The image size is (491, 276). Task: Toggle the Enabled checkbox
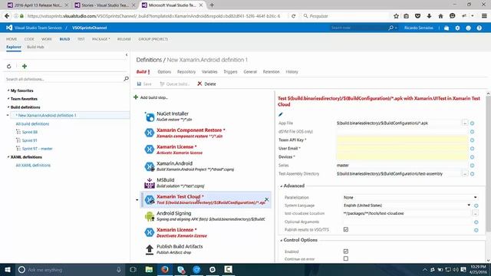346,251
